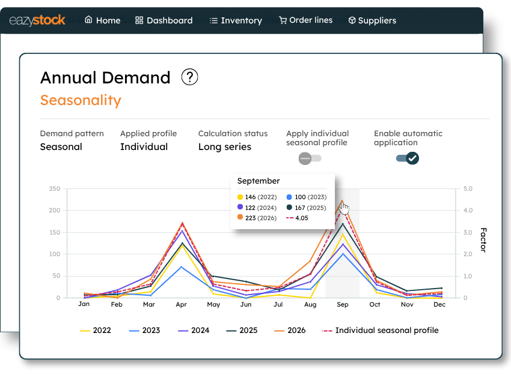511x378 pixels.
Task: Open Annual Demand help question mark
Action: tap(189, 77)
